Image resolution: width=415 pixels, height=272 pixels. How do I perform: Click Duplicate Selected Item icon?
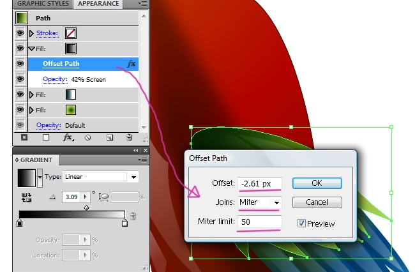pos(110,137)
